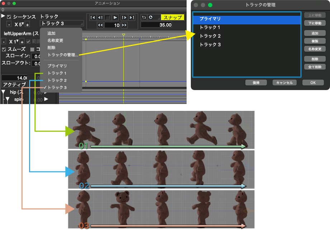Toggle the シーケンス checkbox
330x230 pixels.
click(9, 17)
